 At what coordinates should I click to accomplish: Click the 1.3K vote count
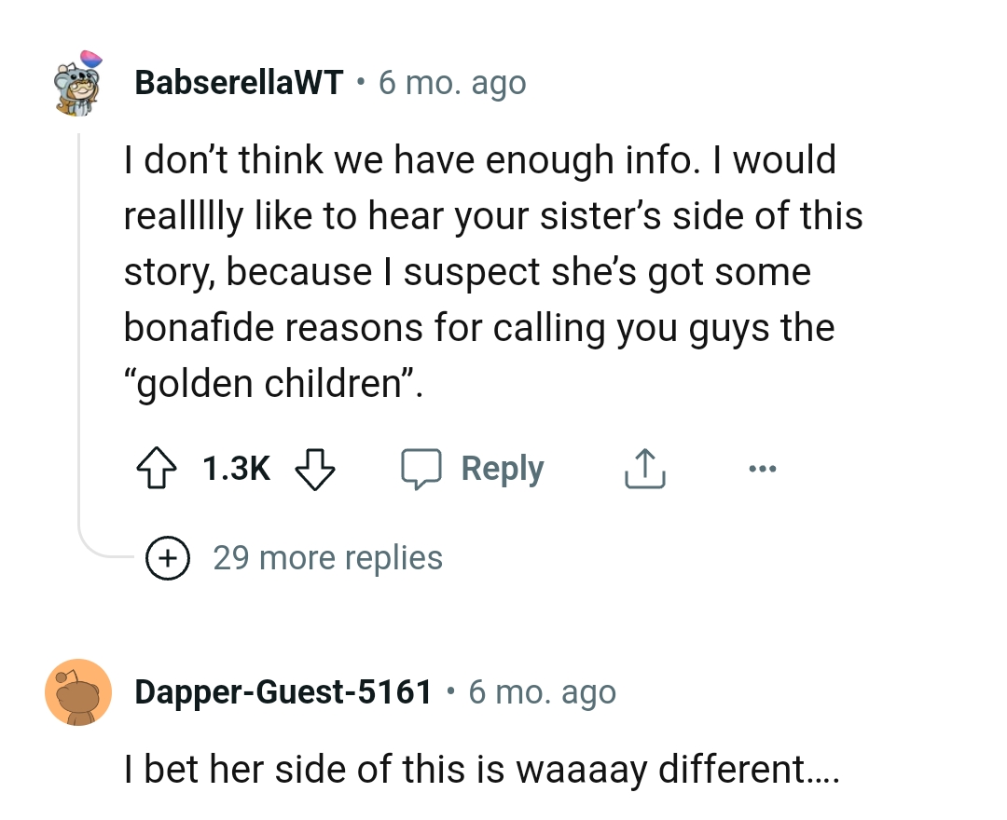click(235, 469)
